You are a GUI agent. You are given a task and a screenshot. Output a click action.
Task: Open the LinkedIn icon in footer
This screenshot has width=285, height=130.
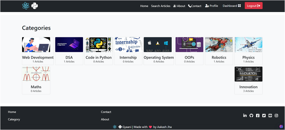[245, 116]
